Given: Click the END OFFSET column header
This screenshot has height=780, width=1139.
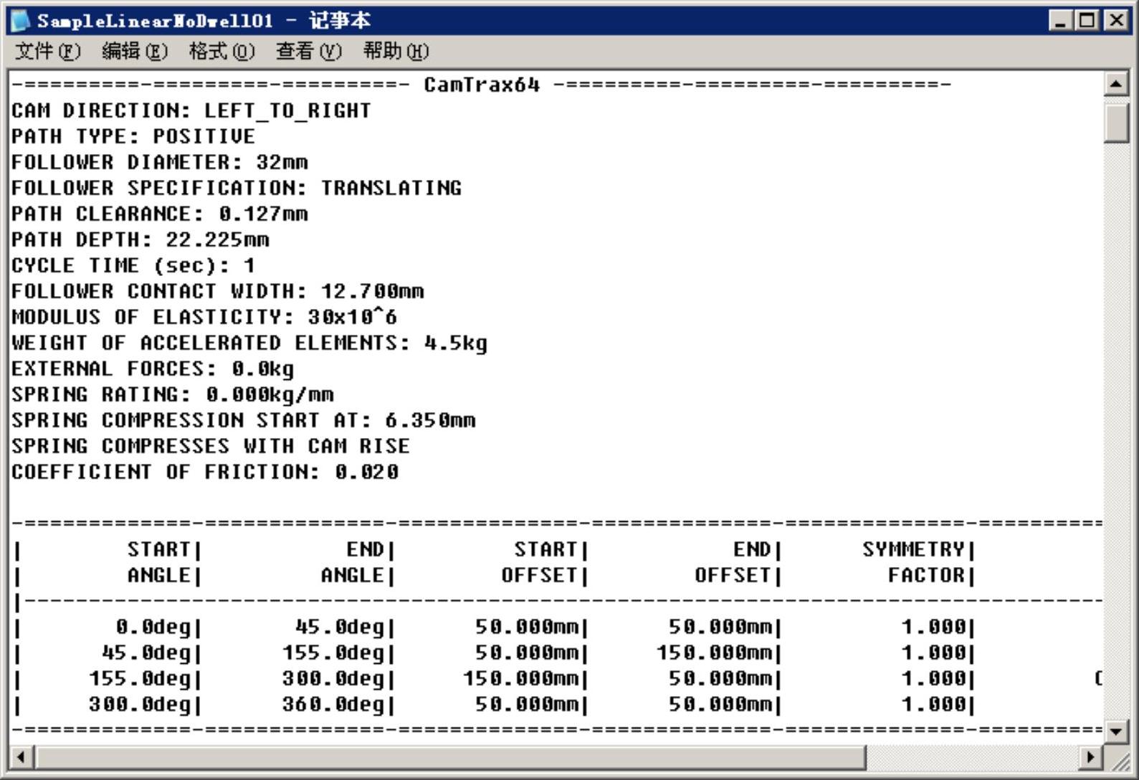Looking at the screenshot, I should pos(733,562).
